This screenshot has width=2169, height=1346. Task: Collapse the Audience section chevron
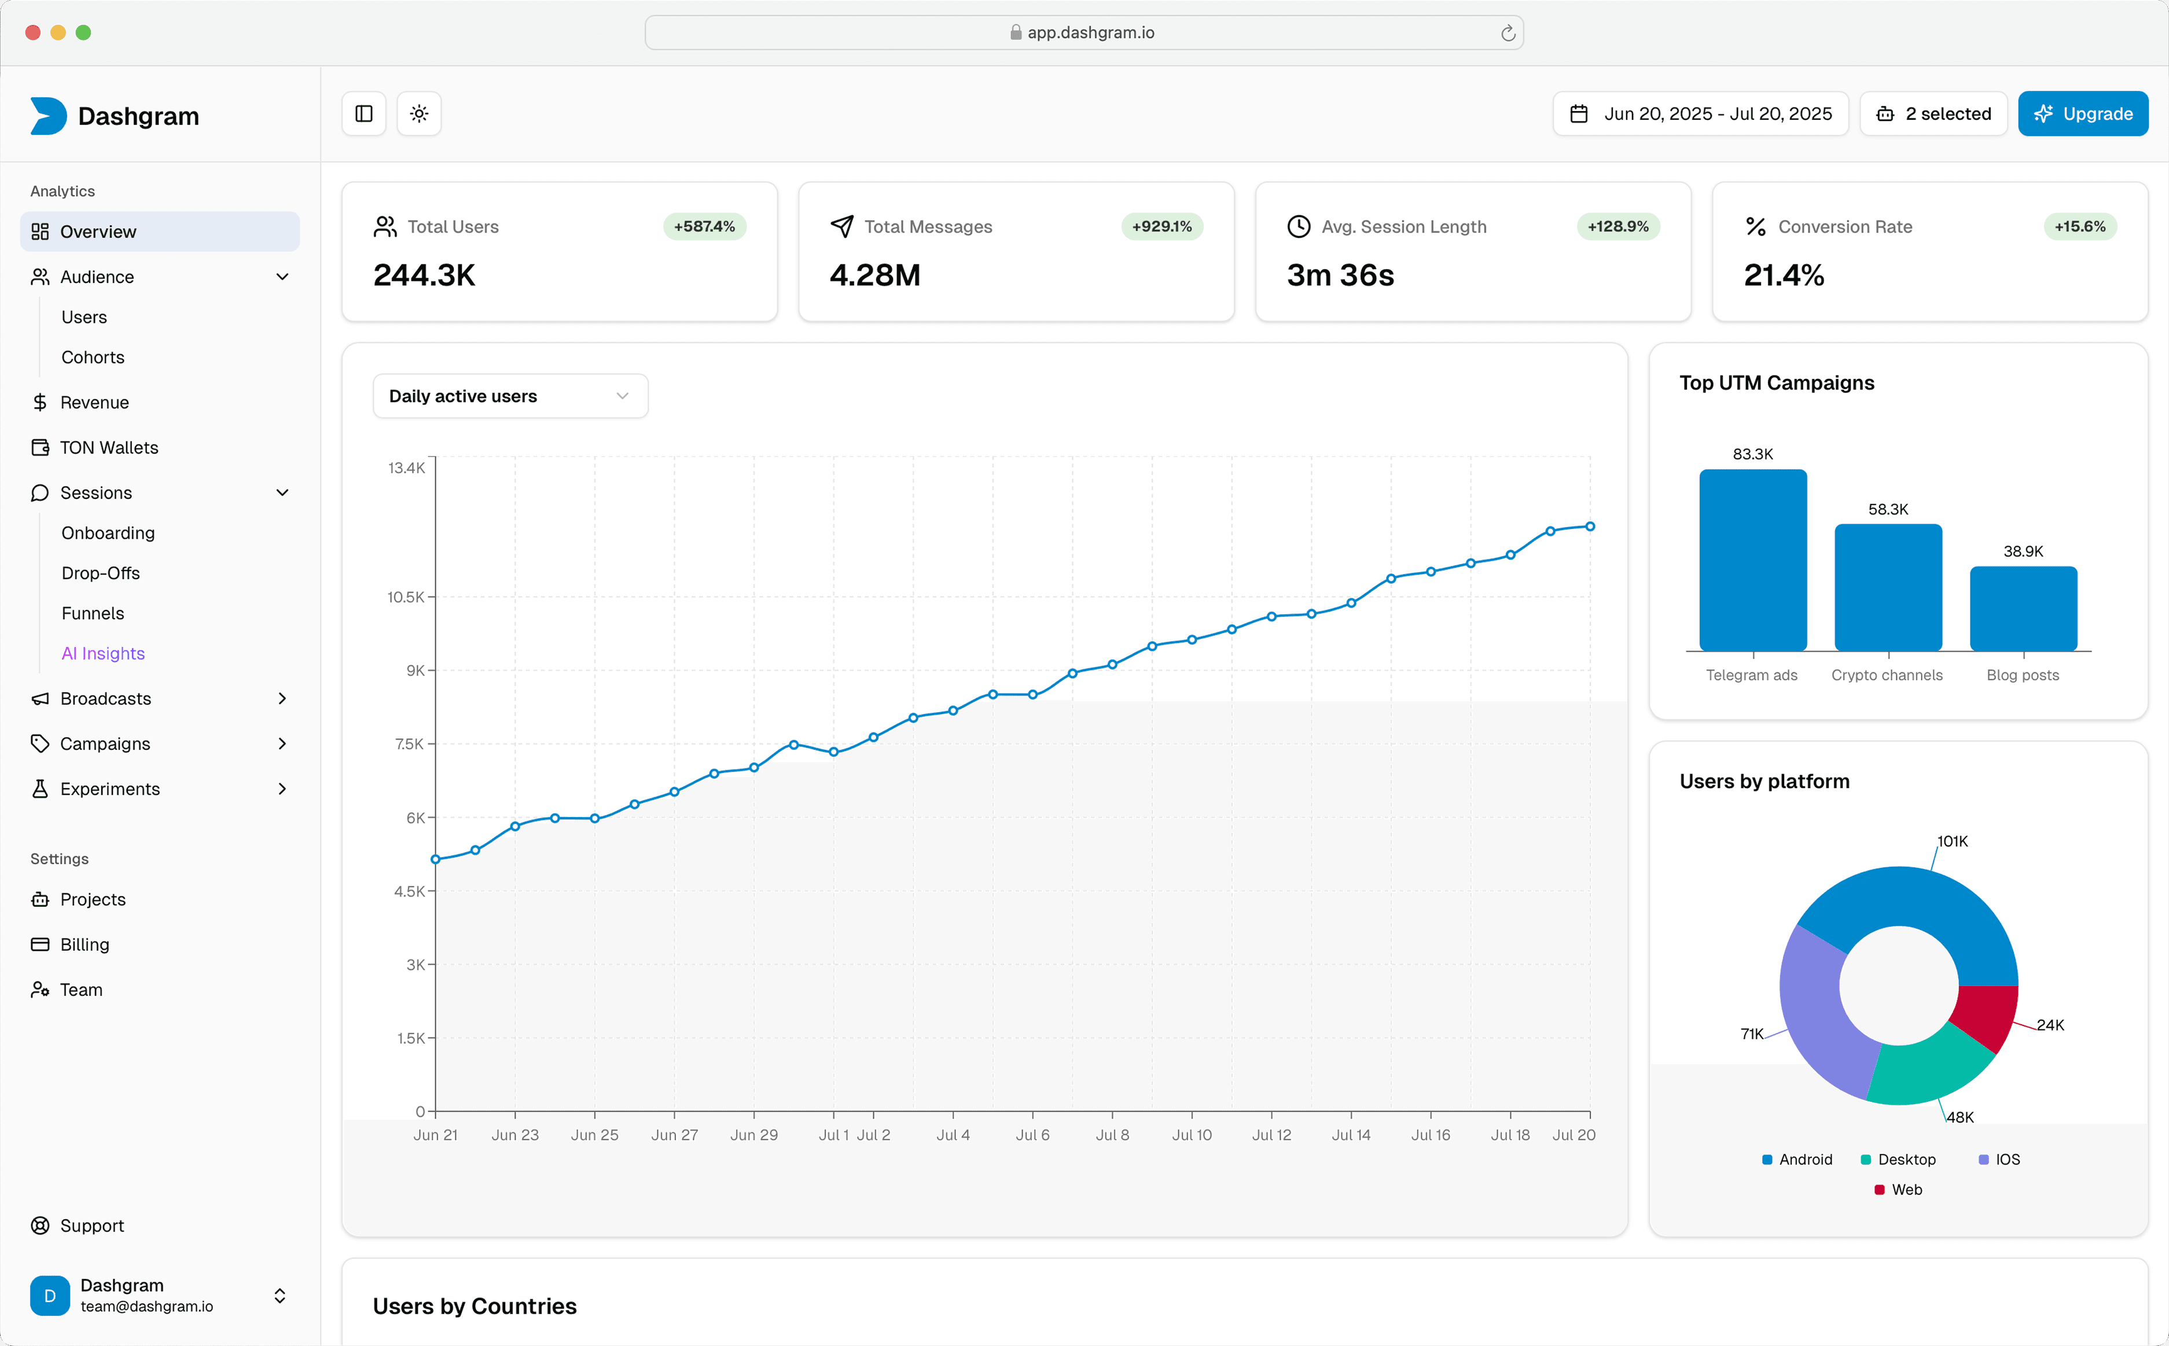282,277
